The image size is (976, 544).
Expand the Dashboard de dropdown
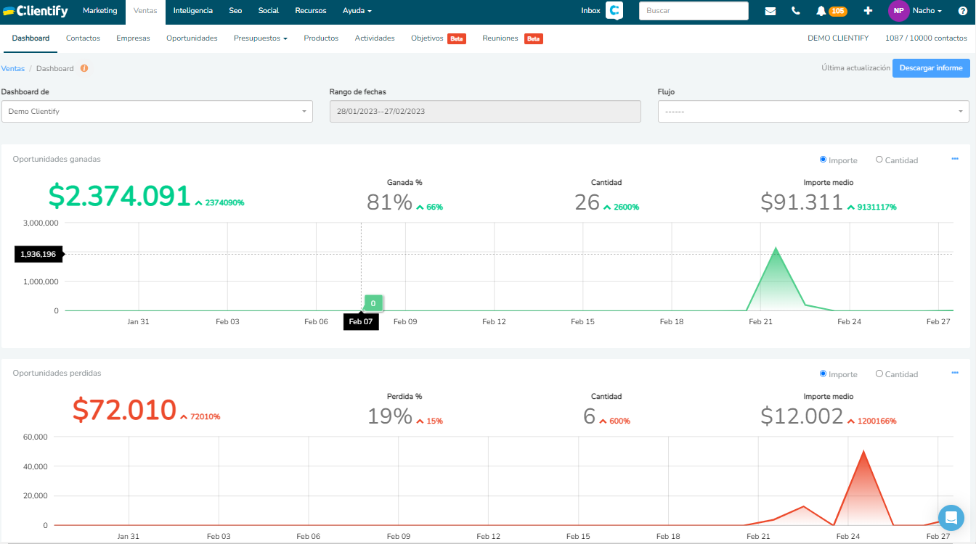[x=157, y=112]
